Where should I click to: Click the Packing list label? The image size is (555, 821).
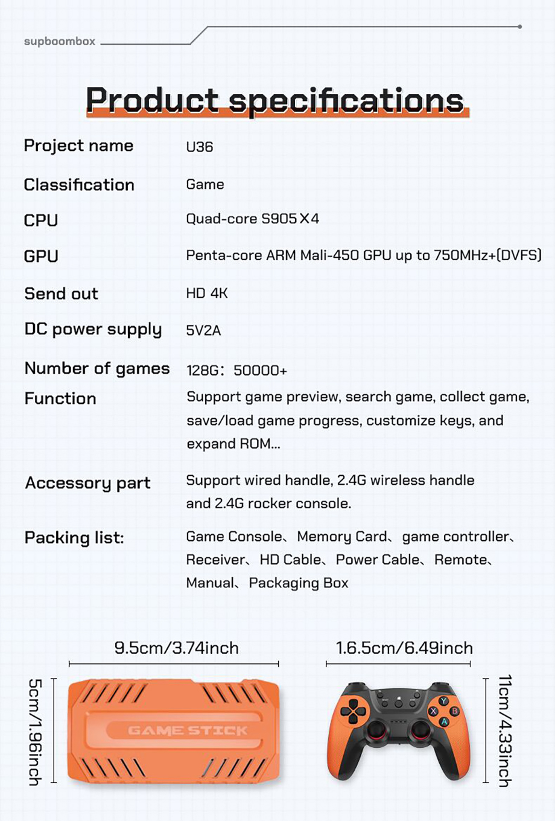tap(74, 537)
